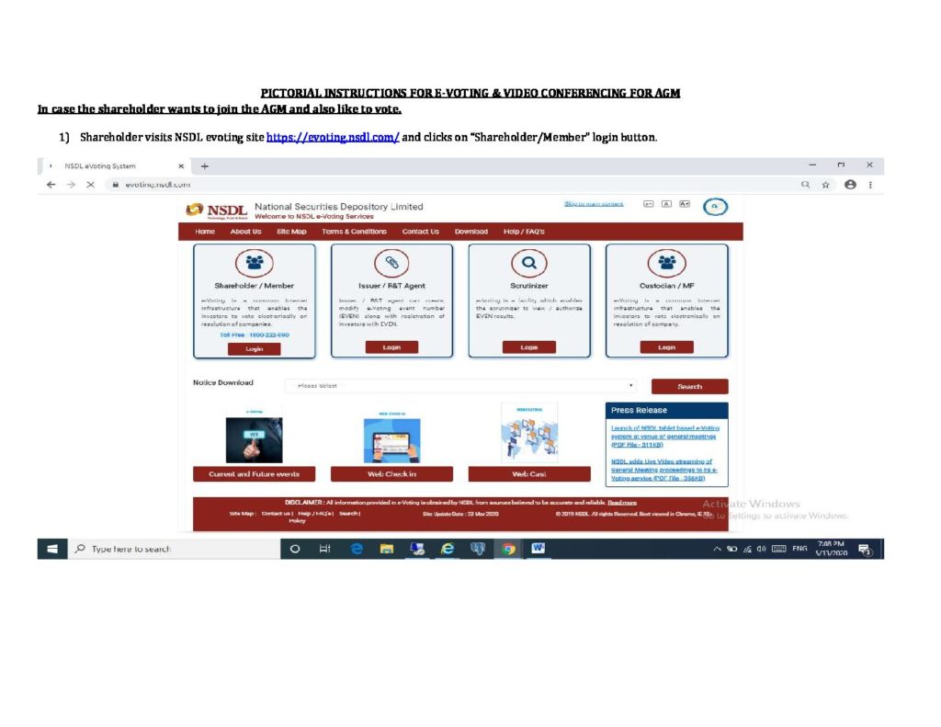Stop page loading with the X button

91,185
